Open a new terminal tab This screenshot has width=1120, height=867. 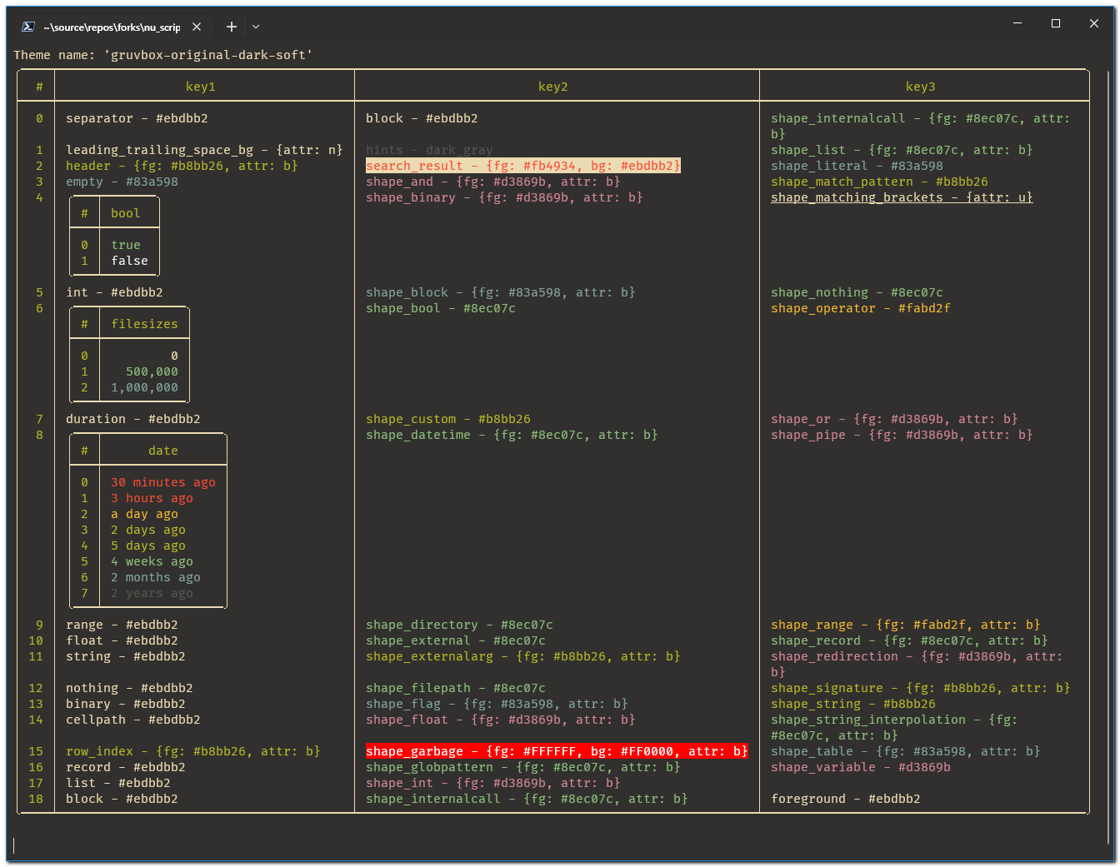point(232,27)
